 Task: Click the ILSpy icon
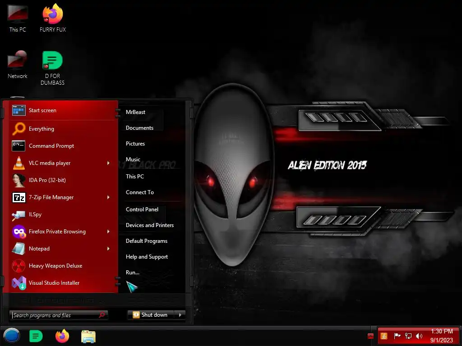[x=18, y=215]
